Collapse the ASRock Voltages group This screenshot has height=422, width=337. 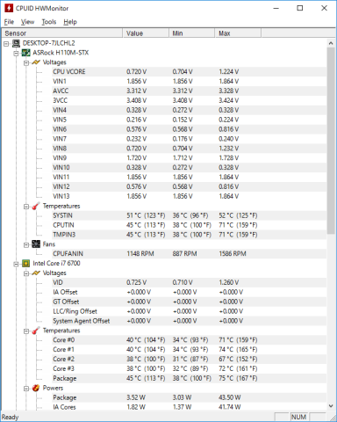point(26,62)
